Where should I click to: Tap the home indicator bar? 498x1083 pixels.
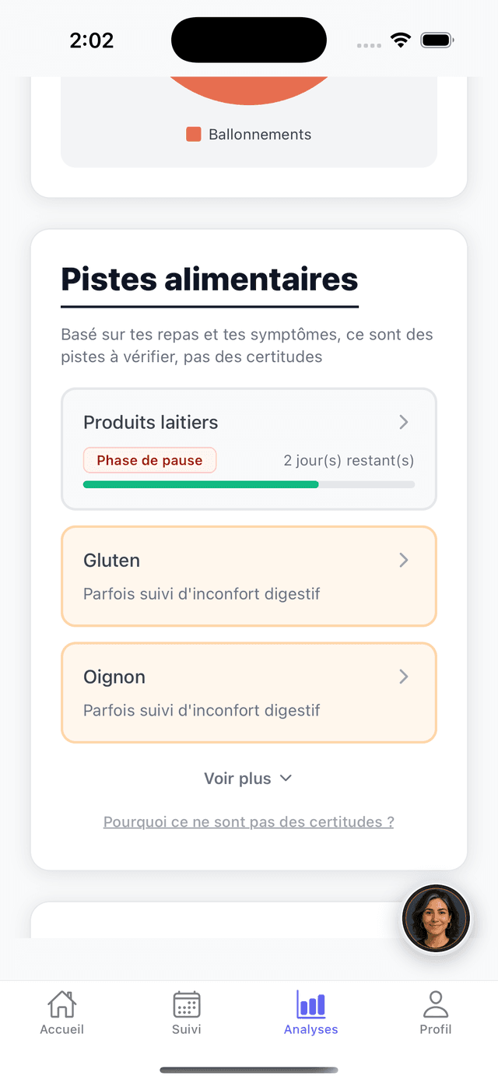248,1069
